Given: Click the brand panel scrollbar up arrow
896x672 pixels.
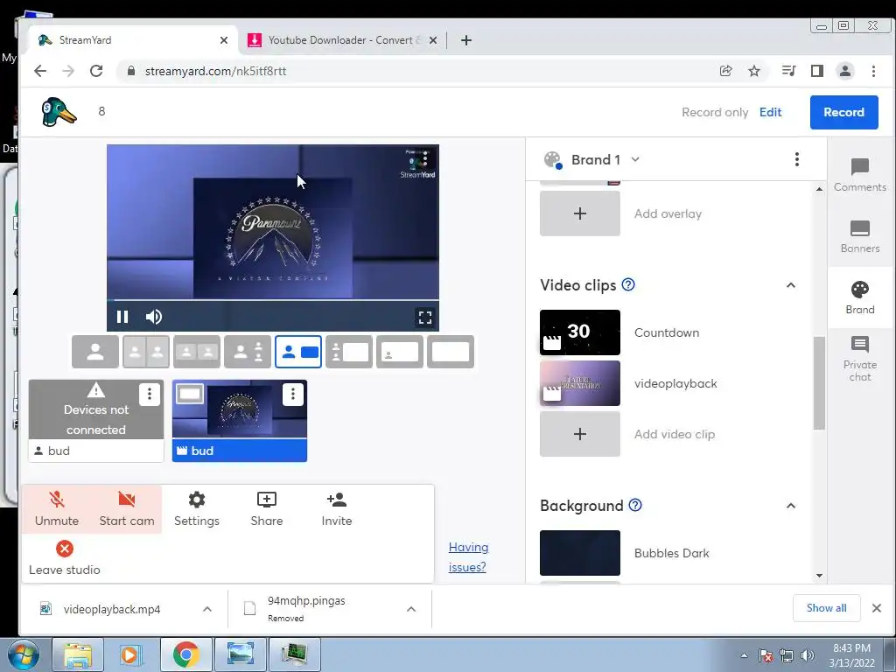Looking at the screenshot, I should coord(819,189).
